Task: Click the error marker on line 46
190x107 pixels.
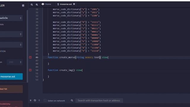Action: click(x=30, y=57)
